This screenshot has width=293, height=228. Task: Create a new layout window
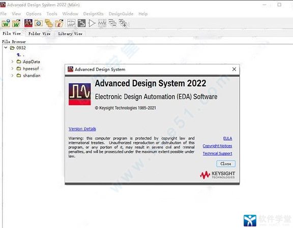tap(82, 23)
